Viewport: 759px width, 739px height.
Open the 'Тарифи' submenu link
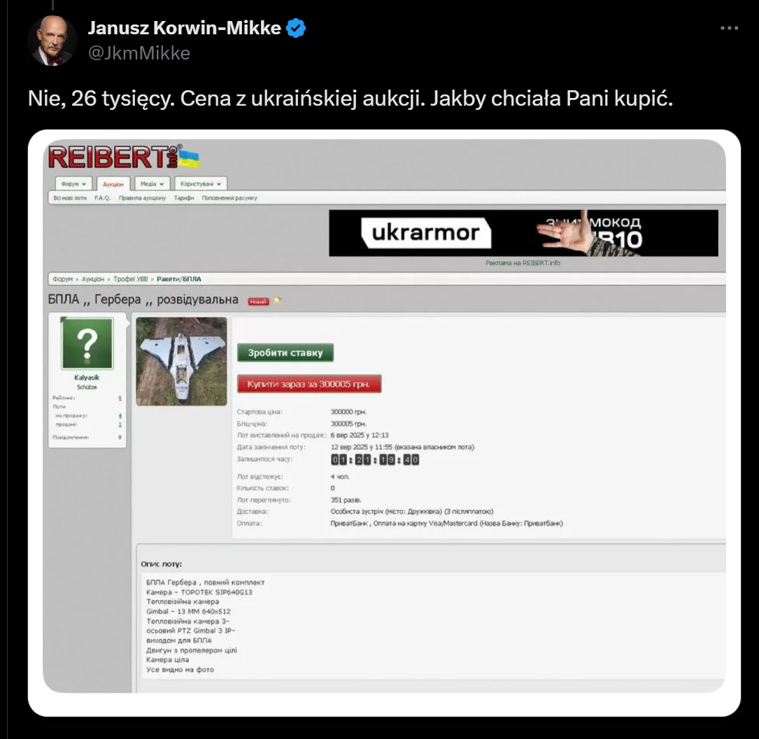184,198
